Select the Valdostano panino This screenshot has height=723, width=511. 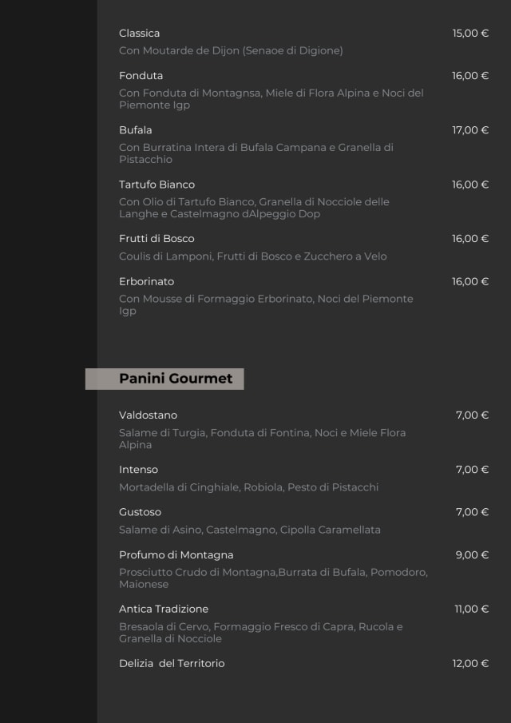[149, 415]
